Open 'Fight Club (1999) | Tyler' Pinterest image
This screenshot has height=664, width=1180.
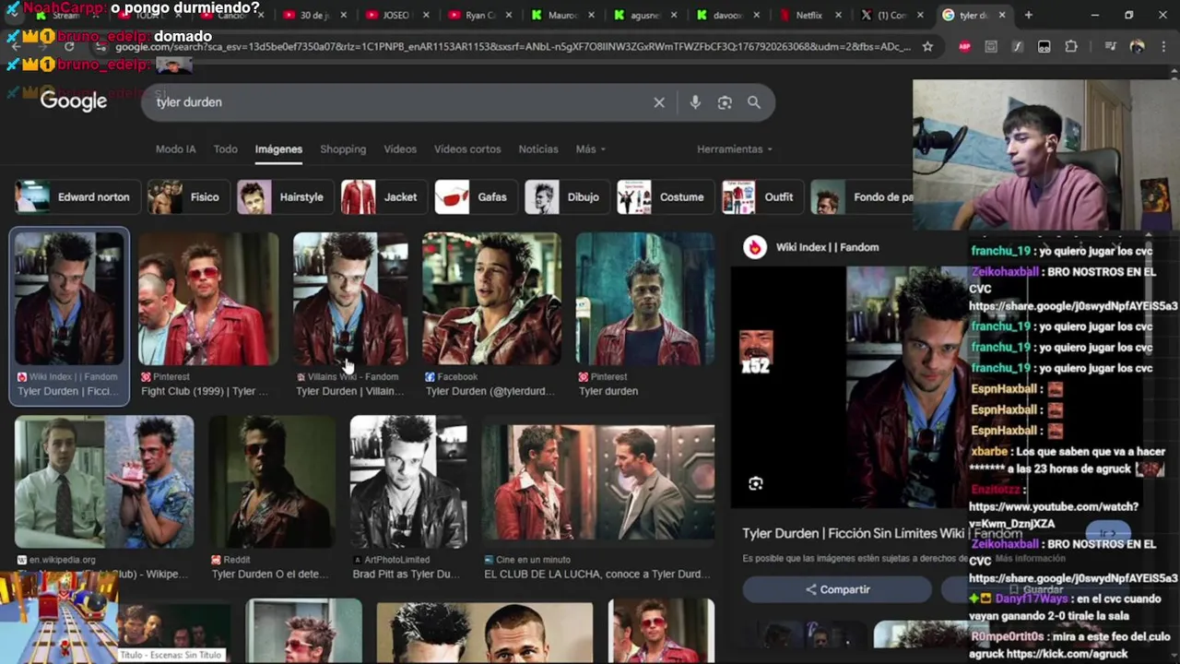point(208,299)
